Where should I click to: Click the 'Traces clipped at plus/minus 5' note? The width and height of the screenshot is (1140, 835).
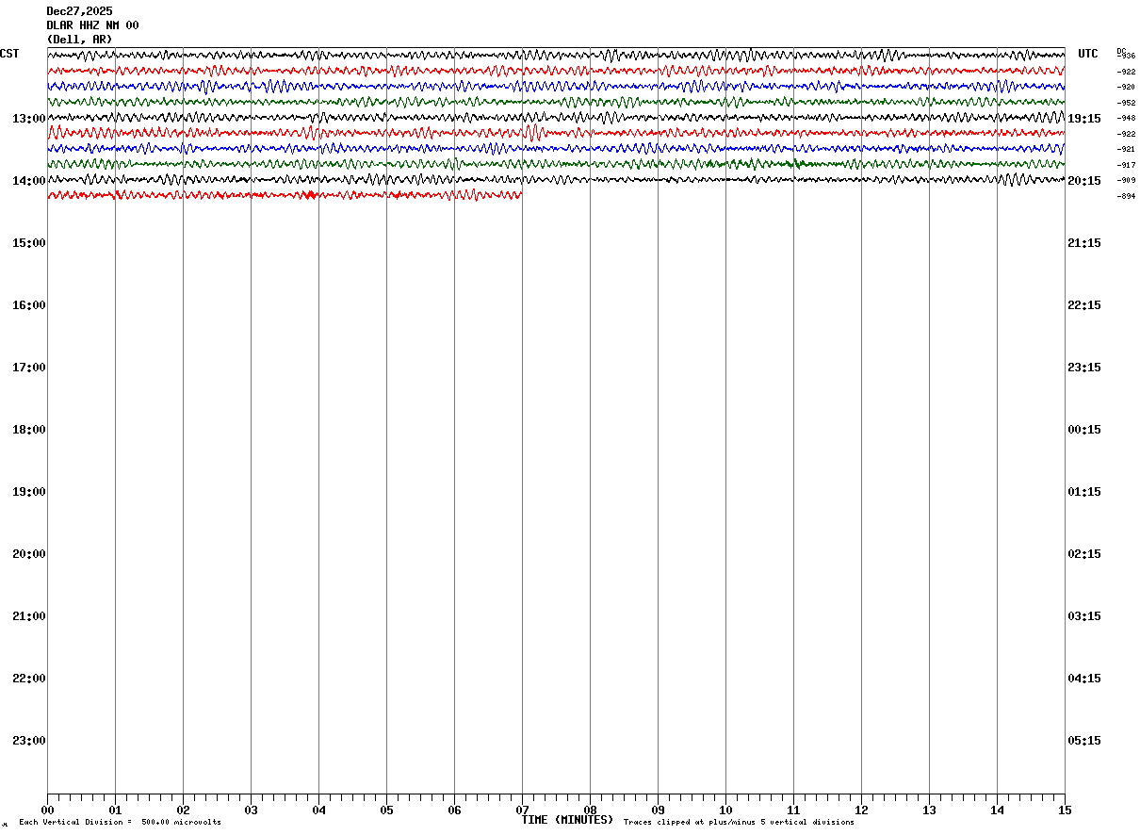739,823
